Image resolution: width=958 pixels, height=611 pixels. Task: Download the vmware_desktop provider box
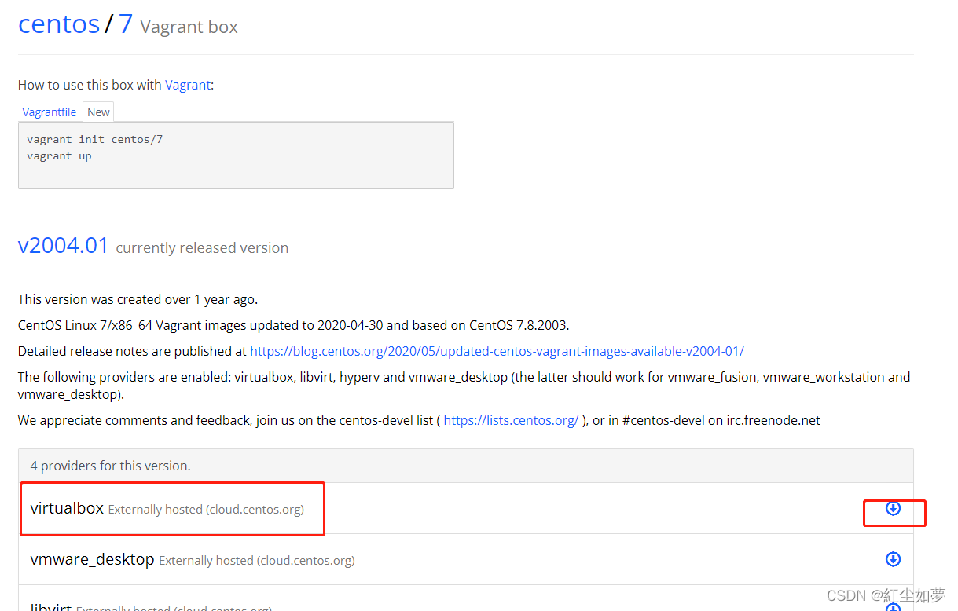coord(893,559)
